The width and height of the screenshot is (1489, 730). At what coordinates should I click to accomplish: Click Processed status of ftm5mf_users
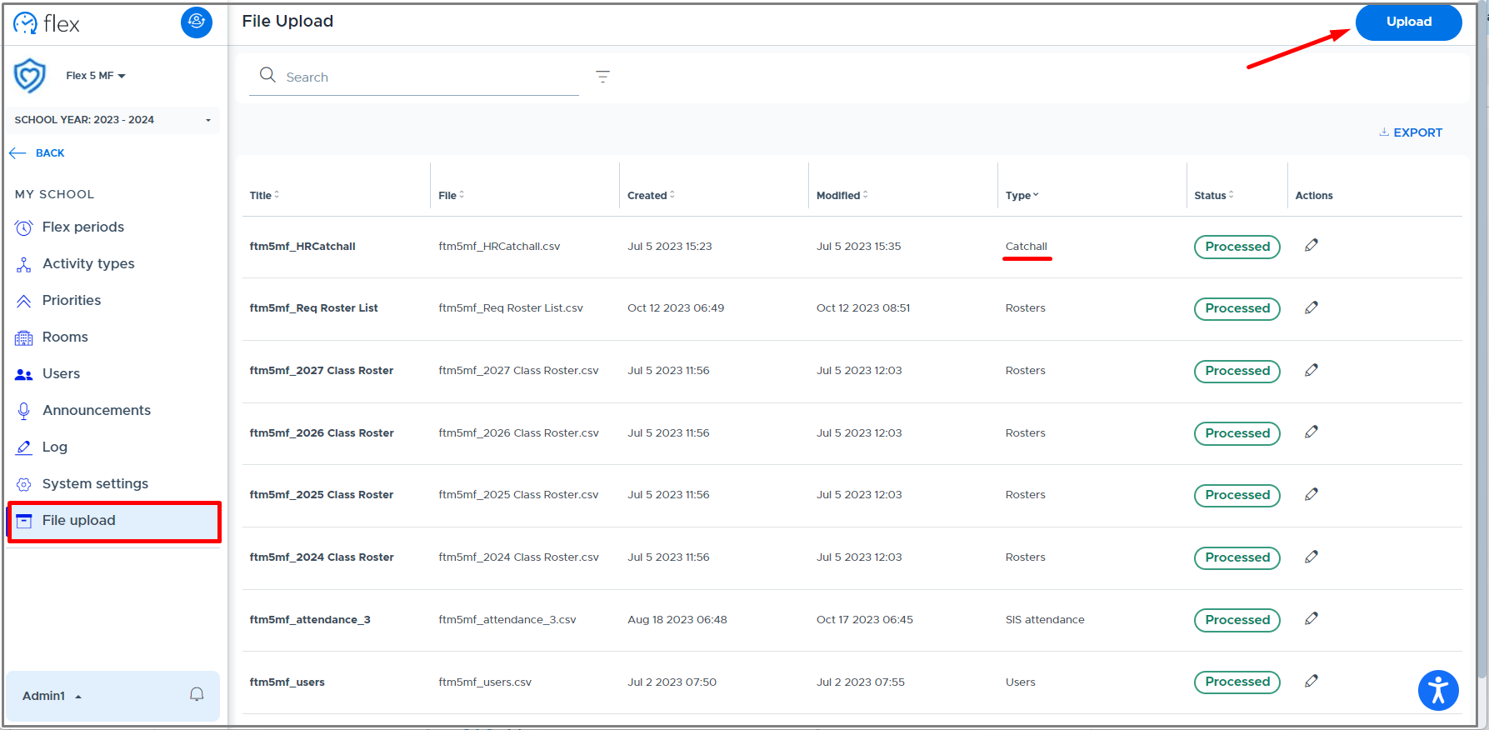point(1237,682)
